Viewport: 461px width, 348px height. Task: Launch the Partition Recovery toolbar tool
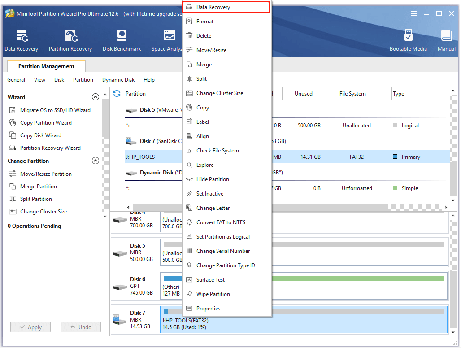click(70, 40)
